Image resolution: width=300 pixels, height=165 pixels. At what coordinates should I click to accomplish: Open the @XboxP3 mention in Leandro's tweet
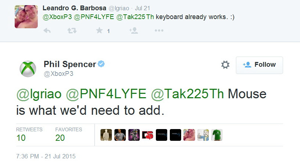click(57, 17)
